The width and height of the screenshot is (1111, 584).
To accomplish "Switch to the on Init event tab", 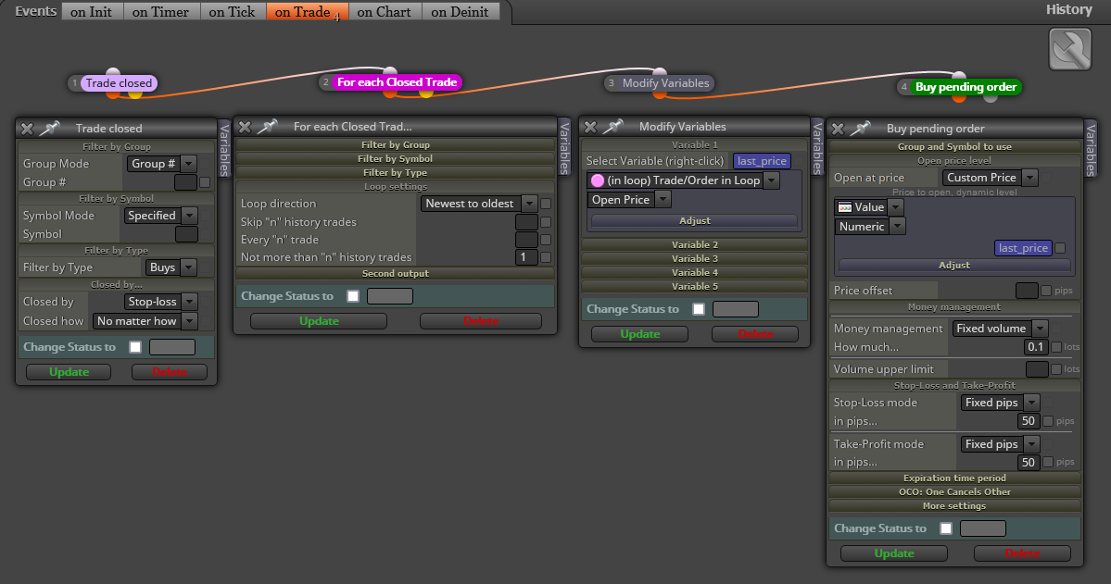I will [x=92, y=11].
